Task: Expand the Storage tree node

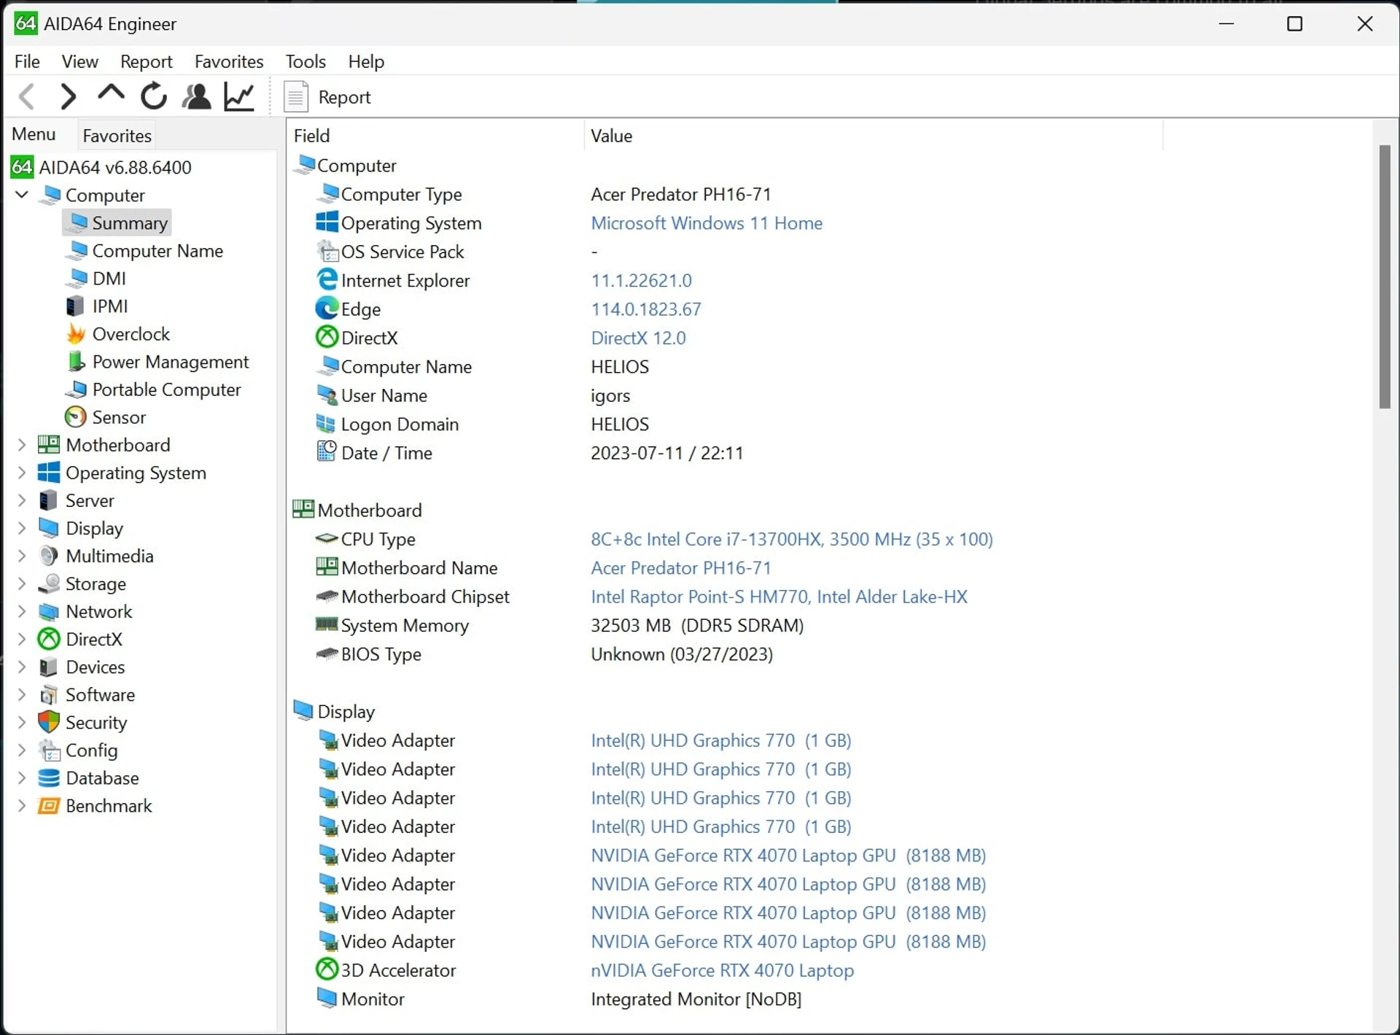Action: (x=22, y=584)
